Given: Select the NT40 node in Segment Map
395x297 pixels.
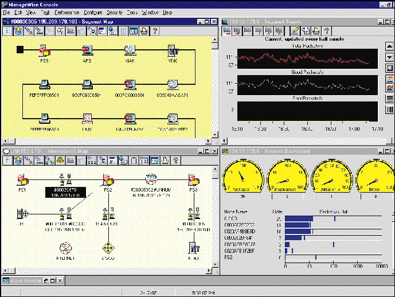Looking at the screenshot, I should click(x=173, y=50).
